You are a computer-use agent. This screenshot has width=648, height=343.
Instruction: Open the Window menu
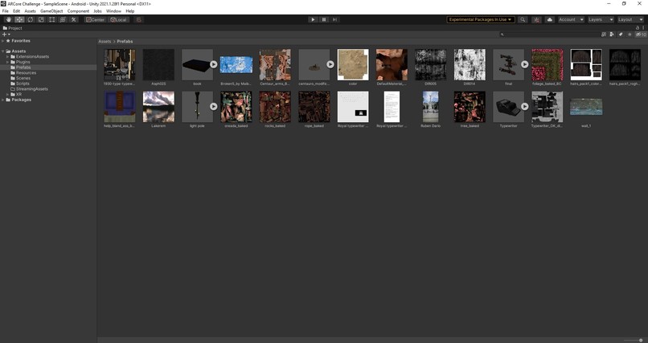click(x=113, y=11)
